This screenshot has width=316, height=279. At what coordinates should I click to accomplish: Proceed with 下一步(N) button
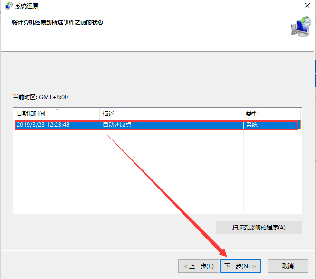coord(240,266)
